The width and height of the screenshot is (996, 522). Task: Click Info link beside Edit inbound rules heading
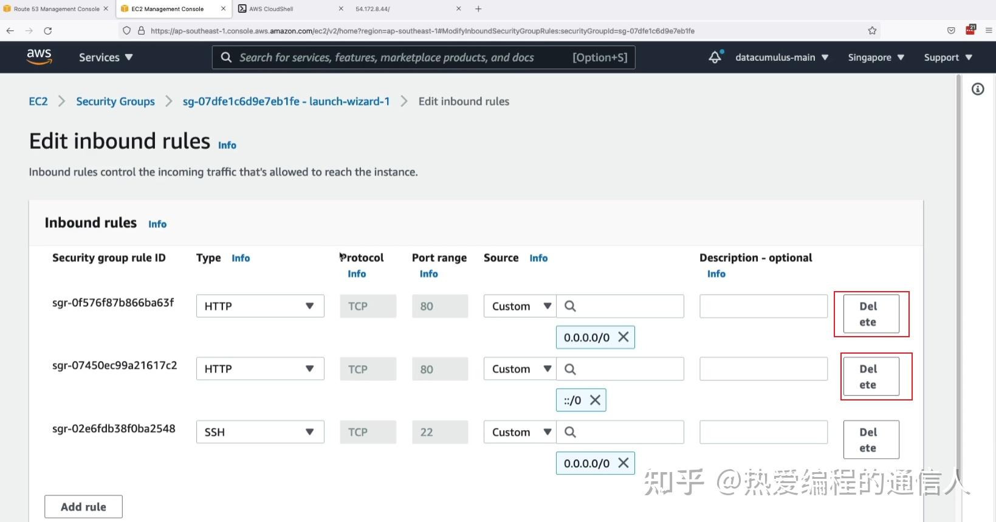[227, 145]
